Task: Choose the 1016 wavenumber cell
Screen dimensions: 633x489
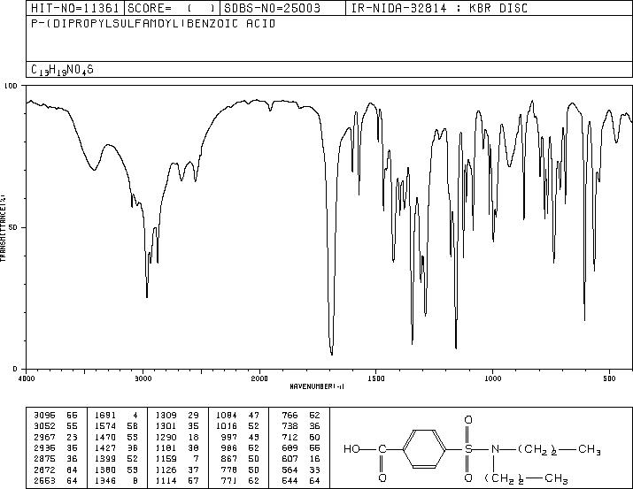Action: [227, 426]
